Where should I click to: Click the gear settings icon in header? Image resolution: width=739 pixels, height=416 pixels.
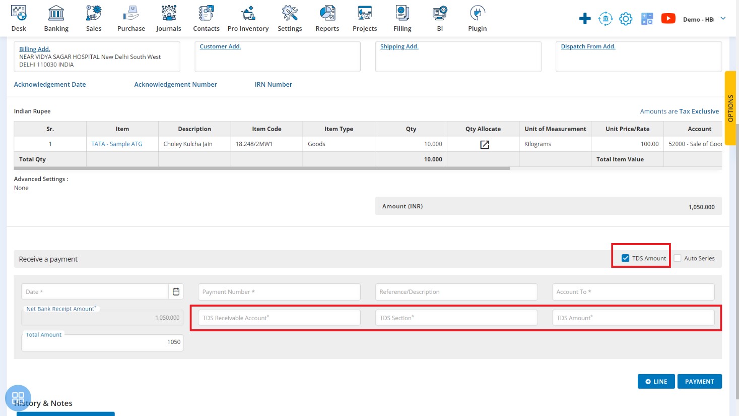626,19
